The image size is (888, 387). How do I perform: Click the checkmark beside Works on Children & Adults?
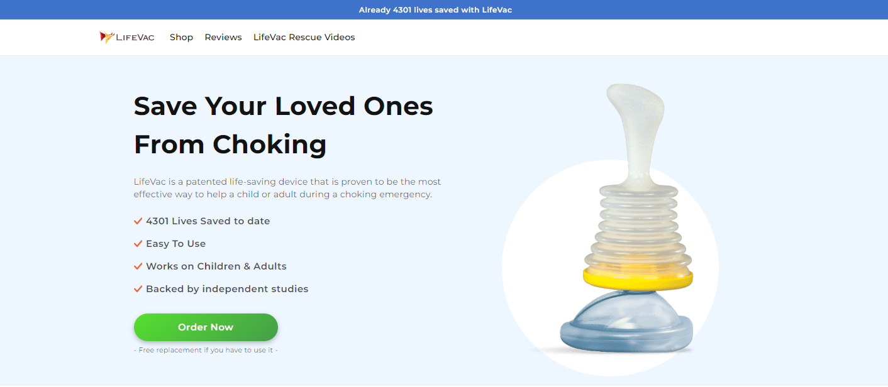[x=138, y=266]
